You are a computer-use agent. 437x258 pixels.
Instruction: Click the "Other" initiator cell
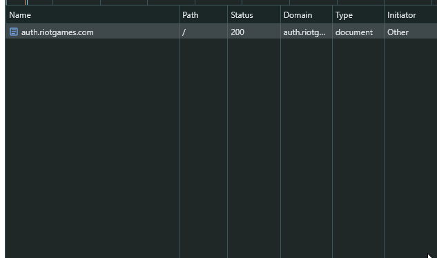[411, 32]
